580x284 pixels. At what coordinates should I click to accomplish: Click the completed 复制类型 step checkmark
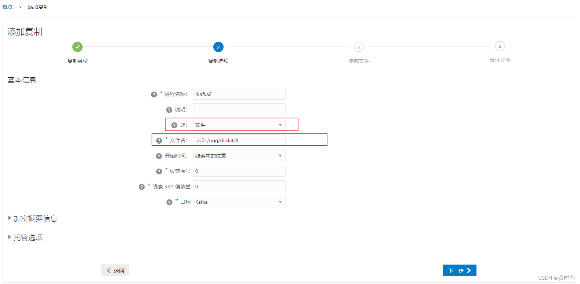tap(77, 47)
